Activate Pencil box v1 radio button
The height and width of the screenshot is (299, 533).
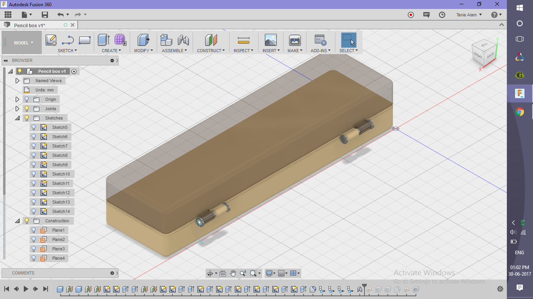click(x=74, y=71)
